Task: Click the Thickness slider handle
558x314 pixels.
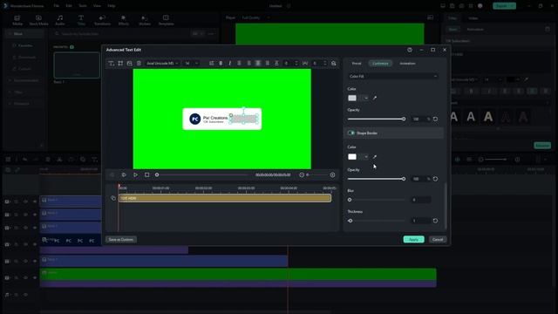Action: point(350,221)
